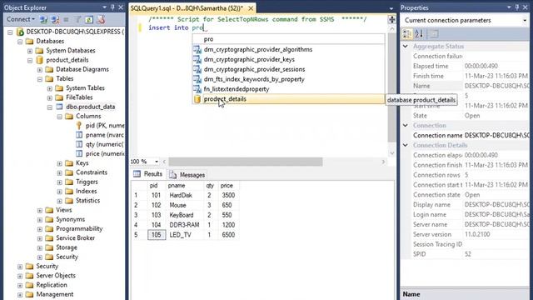Select the qty column in tree
The image size is (533, 300).
[105, 144]
